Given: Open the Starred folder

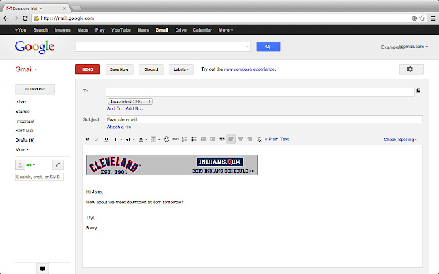Looking at the screenshot, I should coord(23,111).
